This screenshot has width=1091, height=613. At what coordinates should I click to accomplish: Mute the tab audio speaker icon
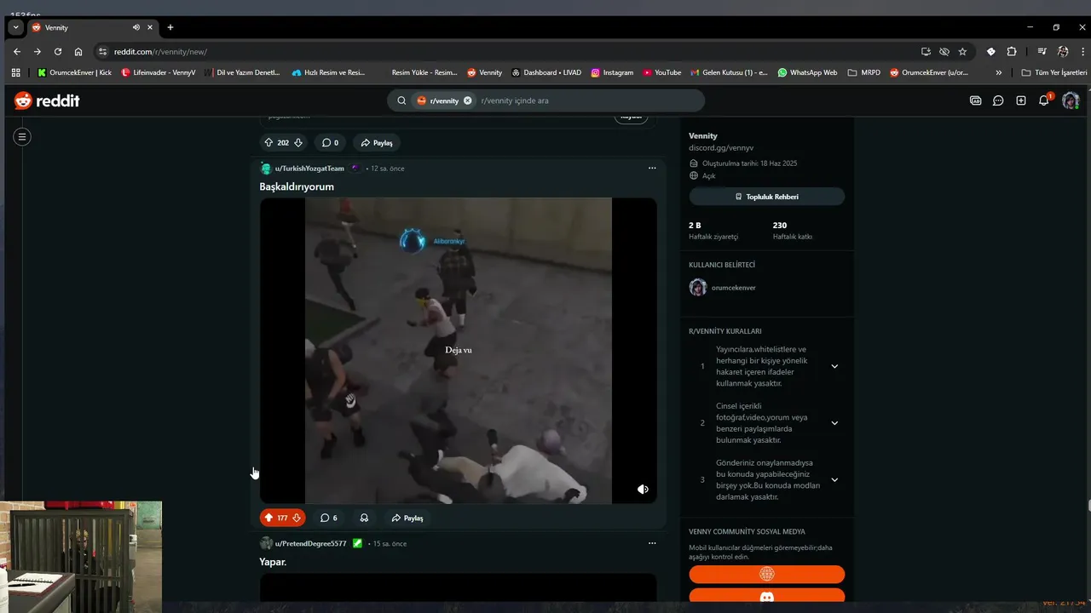coord(136,27)
